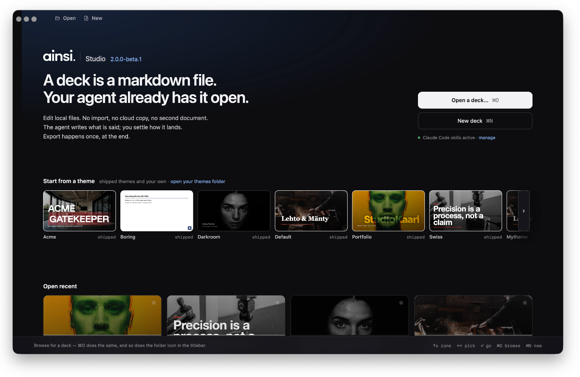The image size is (580, 377).
Task: Choose the Swiss theme thumbnail
Action: click(x=465, y=211)
